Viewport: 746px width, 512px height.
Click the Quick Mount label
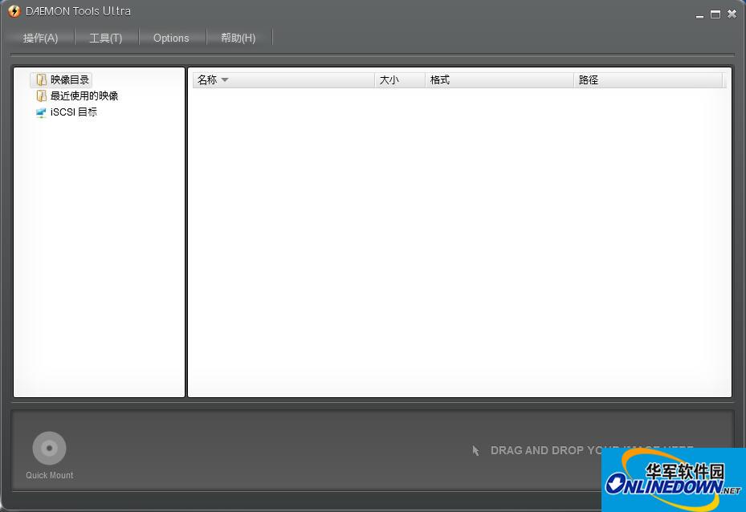click(50, 475)
